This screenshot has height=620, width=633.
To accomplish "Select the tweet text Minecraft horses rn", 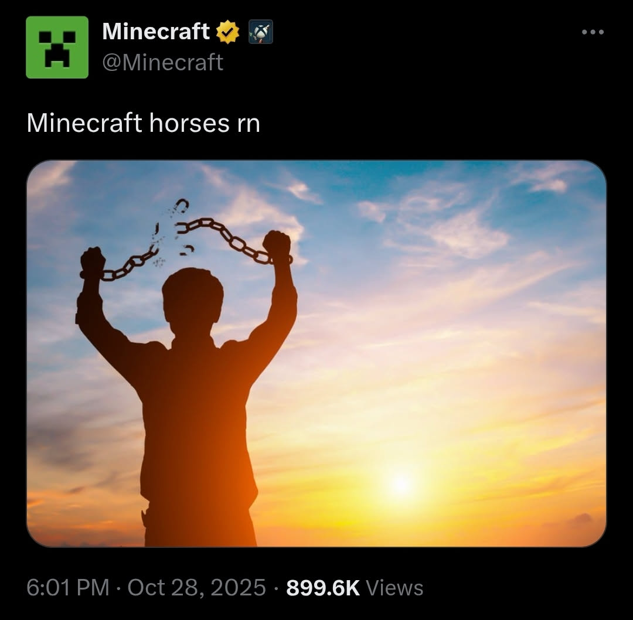I will [144, 122].
